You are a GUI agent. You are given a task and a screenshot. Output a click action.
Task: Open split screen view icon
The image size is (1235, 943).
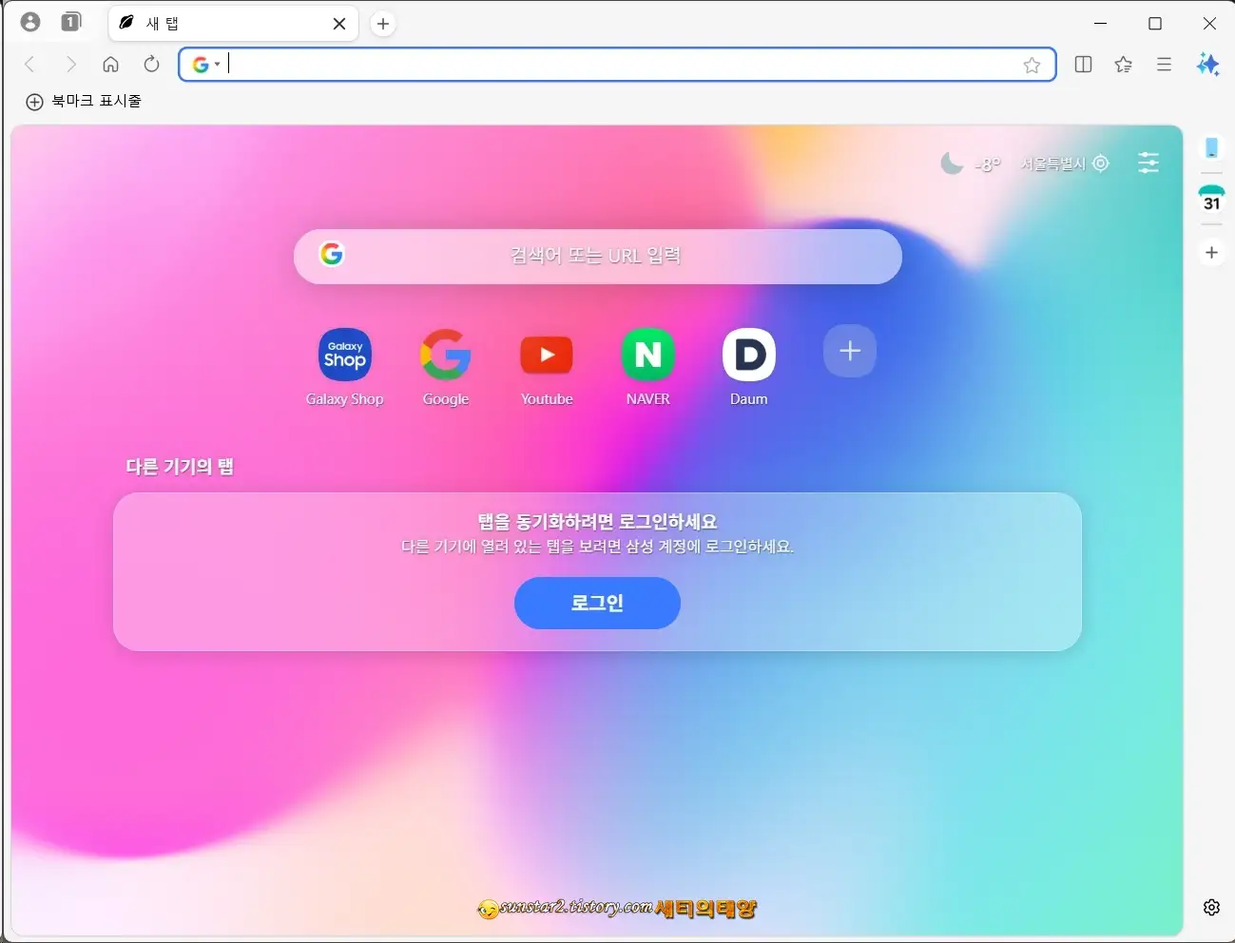[1083, 65]
